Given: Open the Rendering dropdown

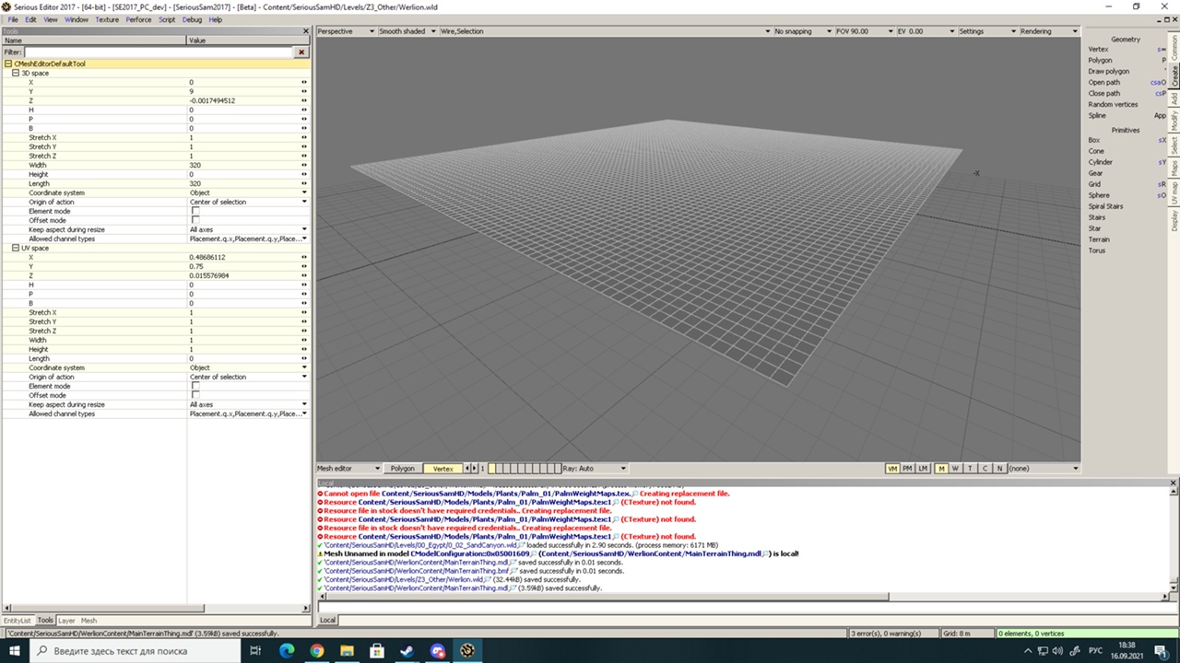Looking at the screenshot, I should click(1049, 31).
